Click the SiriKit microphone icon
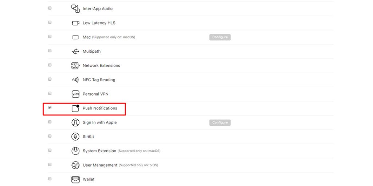 pyautogui.click(x=75, y=137)
